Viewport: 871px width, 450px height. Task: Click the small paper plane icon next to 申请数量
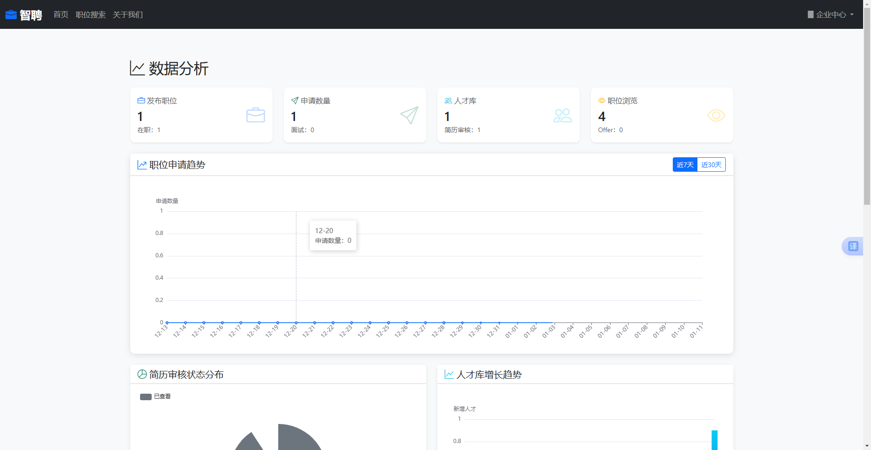point(295,101)
